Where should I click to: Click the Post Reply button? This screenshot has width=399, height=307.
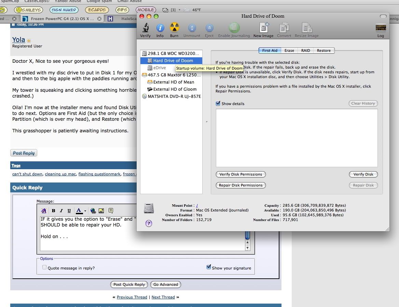click(x=24, y=153)
